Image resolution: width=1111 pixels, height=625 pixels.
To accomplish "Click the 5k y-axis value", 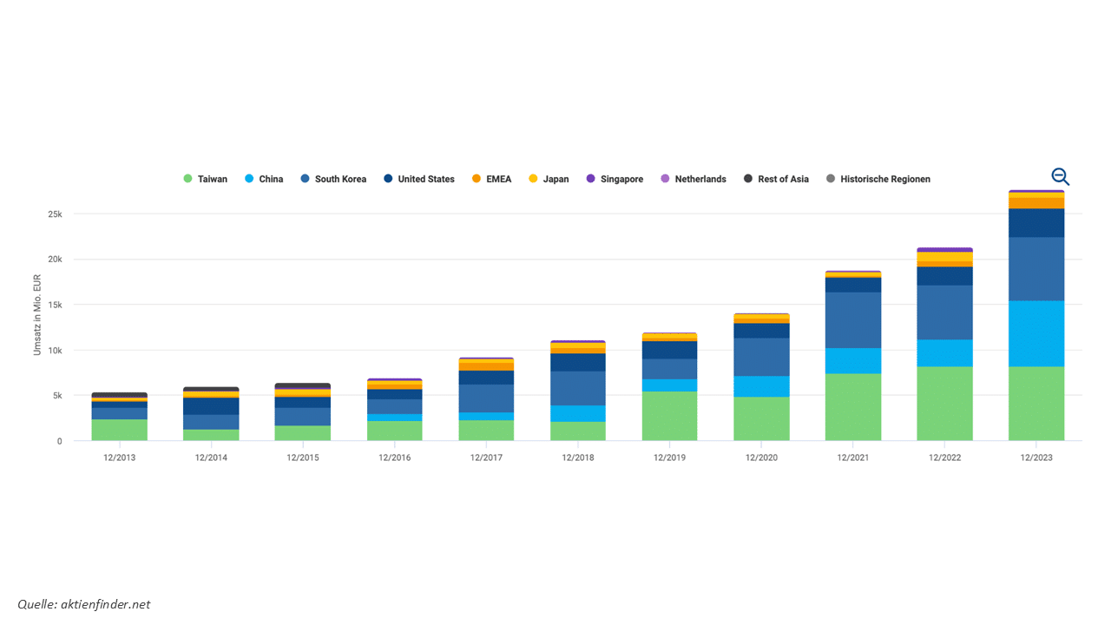I will coord(57,395).
